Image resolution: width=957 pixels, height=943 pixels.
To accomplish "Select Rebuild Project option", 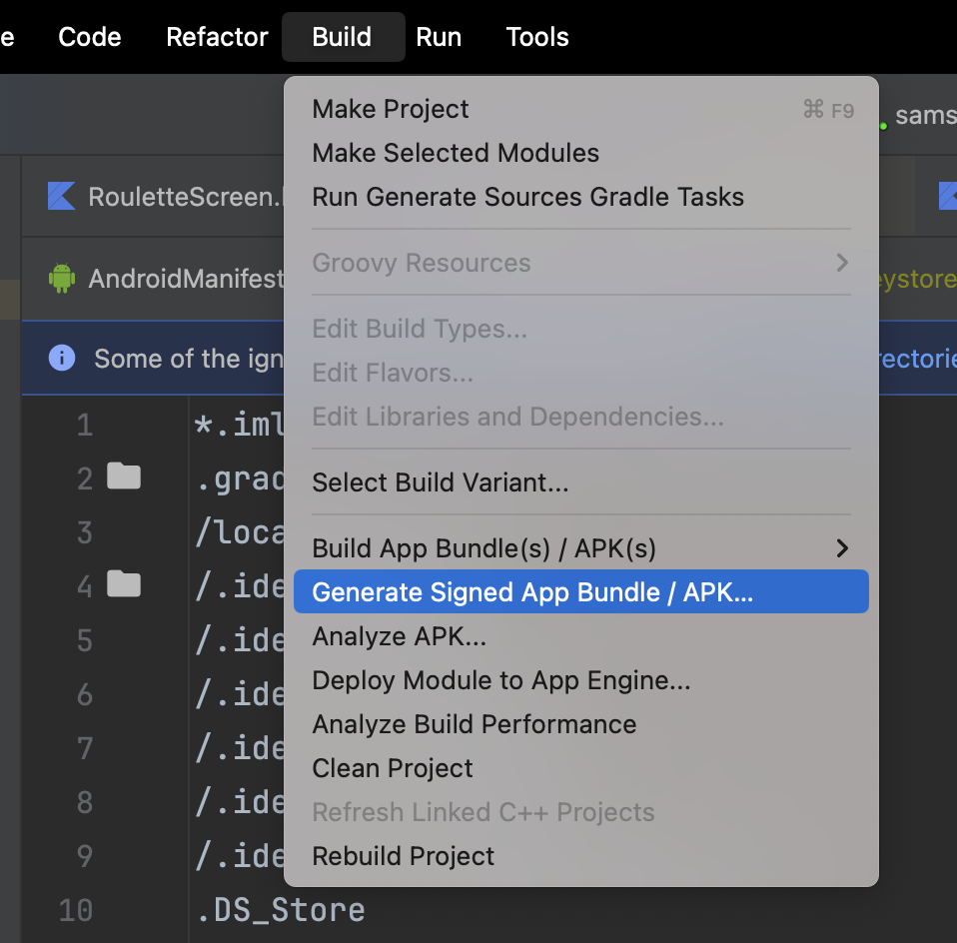I will point(404,856).
